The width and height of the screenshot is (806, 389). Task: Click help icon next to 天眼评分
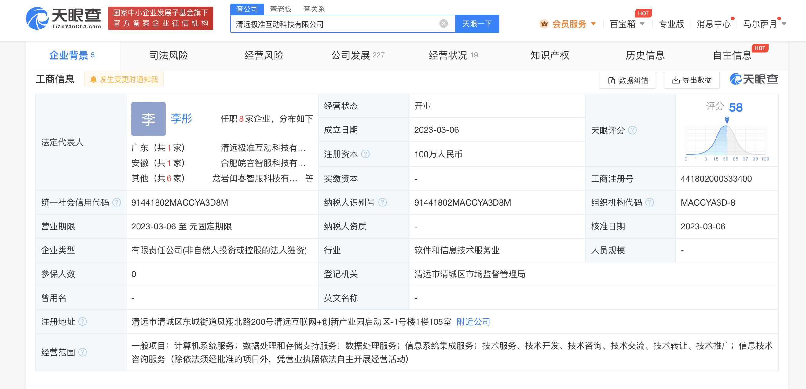632,130
